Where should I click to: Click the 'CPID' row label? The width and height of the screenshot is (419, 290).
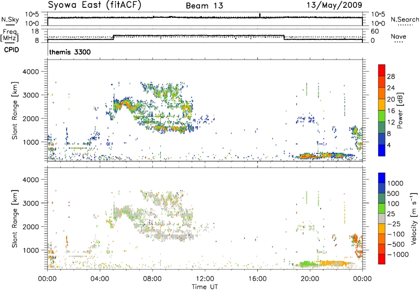coord(12,50)
